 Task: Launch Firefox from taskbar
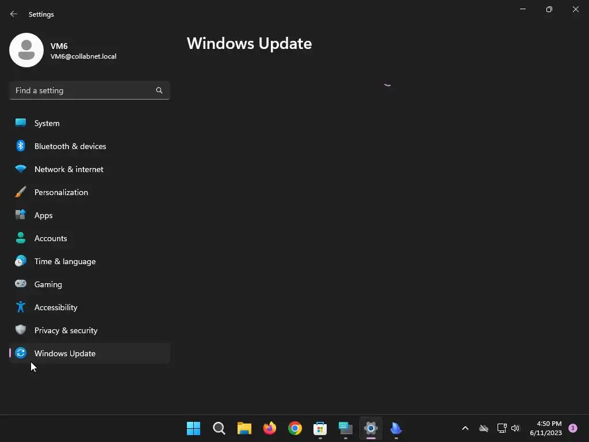coord(270,428)
